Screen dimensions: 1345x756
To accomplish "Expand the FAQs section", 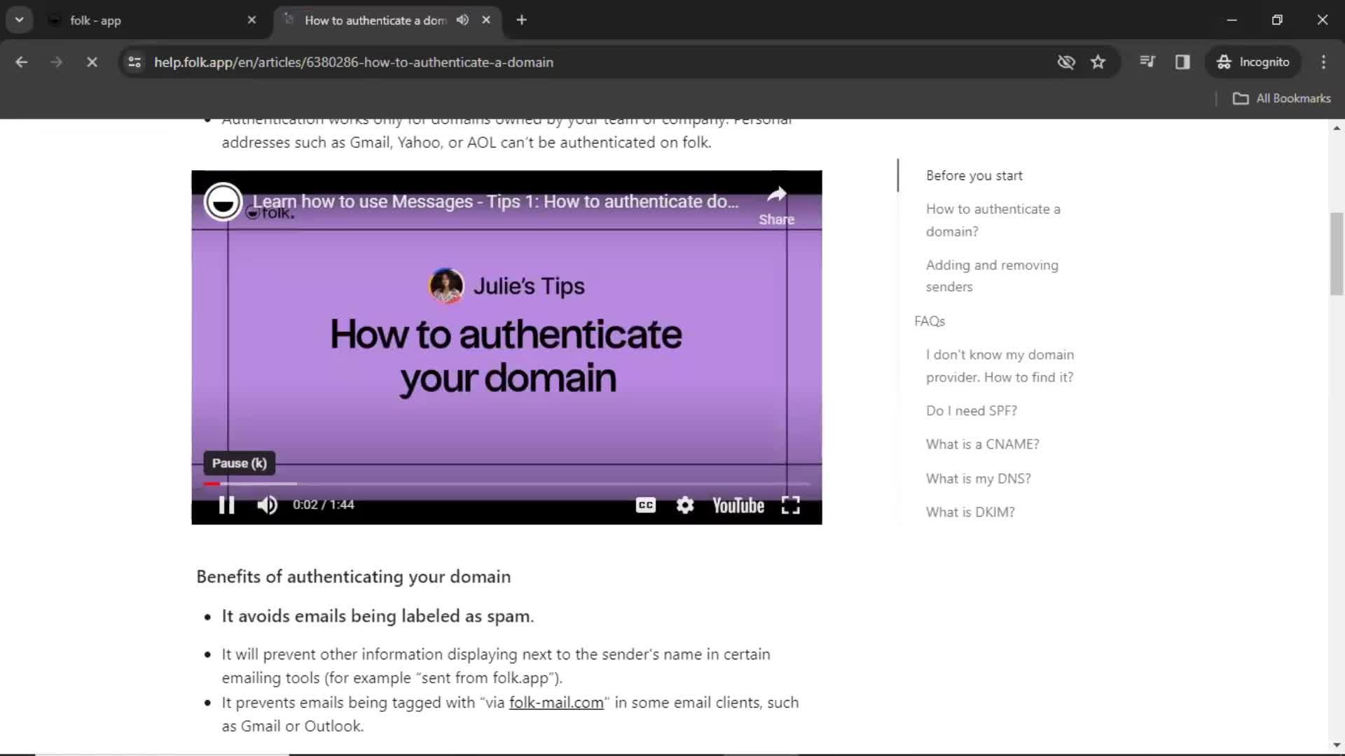I will pyautogui.click(x=930, y=321).
